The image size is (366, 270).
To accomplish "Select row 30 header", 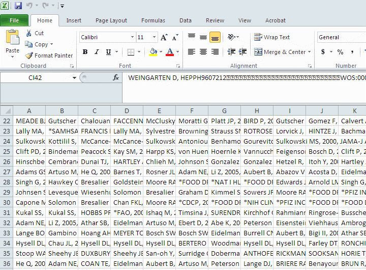I will [7, 202].
